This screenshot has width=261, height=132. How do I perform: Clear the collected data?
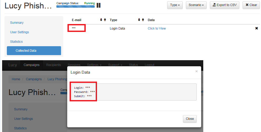[x=251, y=5]
